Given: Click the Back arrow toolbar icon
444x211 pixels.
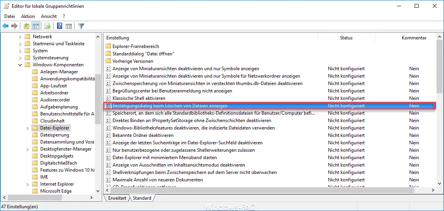Looking at the screenshot, I should 5,26.
